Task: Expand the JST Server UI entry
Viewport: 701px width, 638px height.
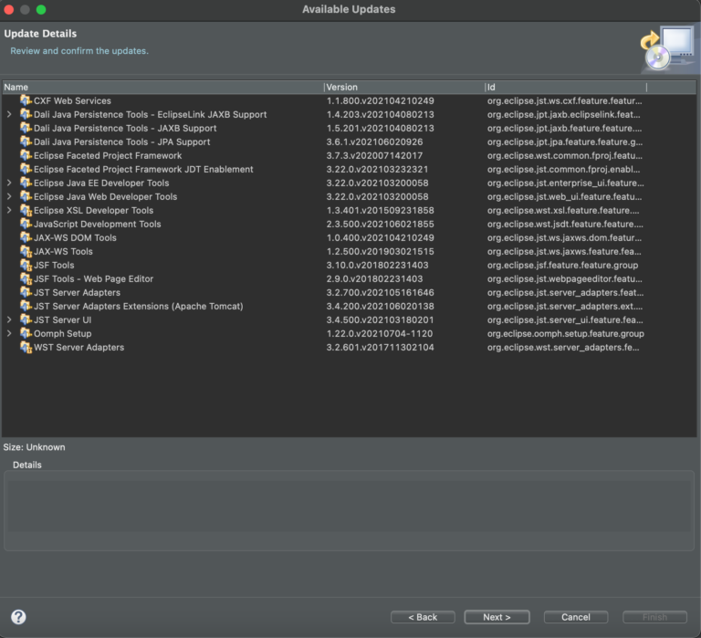Action: pyautogui.click(x=9, y=320)
